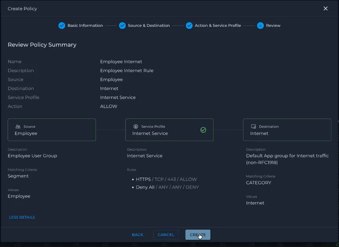This screenshot has height=247, width=339.
Task: Select the Source Employee card
Action: pos(52,130)
